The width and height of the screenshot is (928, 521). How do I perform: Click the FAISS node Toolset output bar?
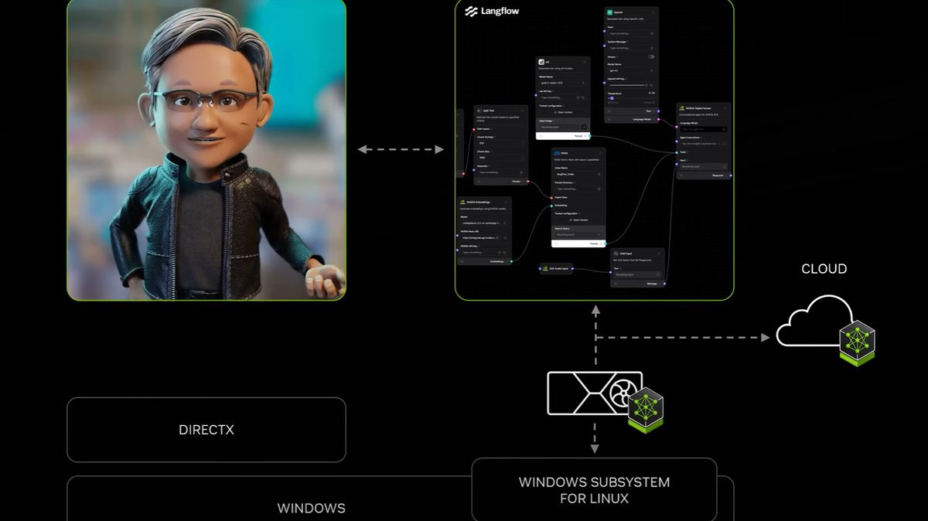coord(578,243)
